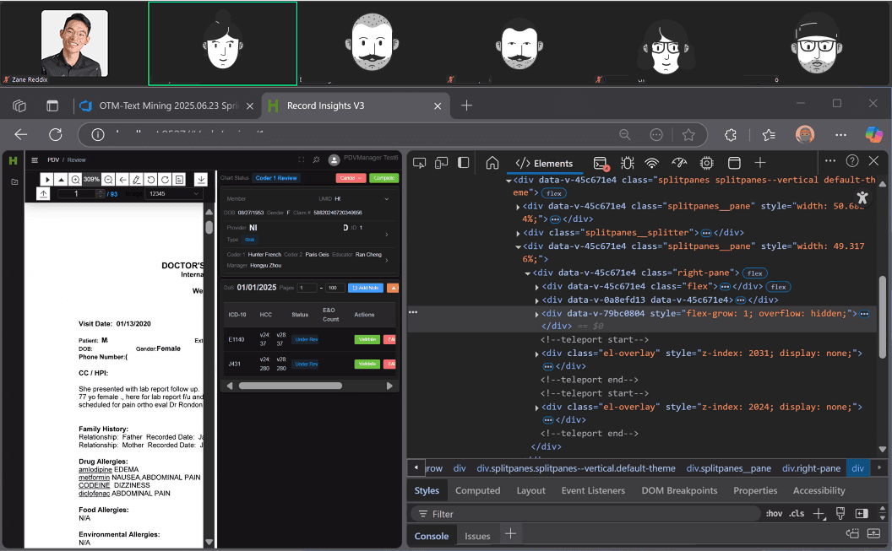Open the DevTools Network panel wifi icon
Viewport: 892px width, 551px height.
[x=651, y=163]
